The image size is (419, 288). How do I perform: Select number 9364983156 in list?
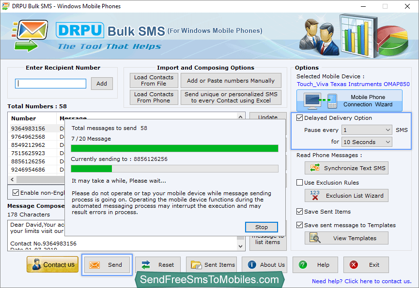click(x=28, y=128)
